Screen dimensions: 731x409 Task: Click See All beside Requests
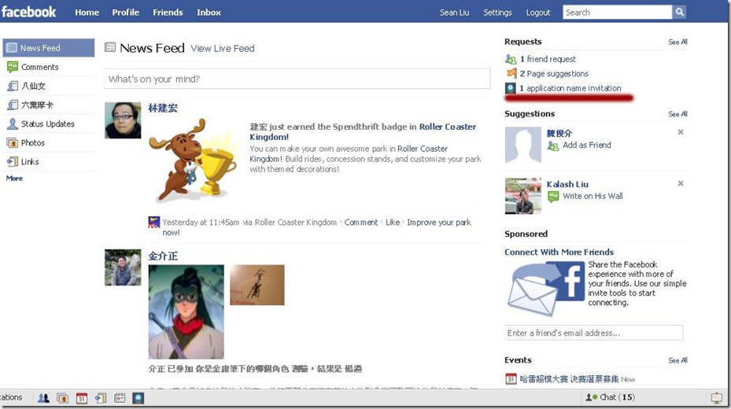pos(677,42)
